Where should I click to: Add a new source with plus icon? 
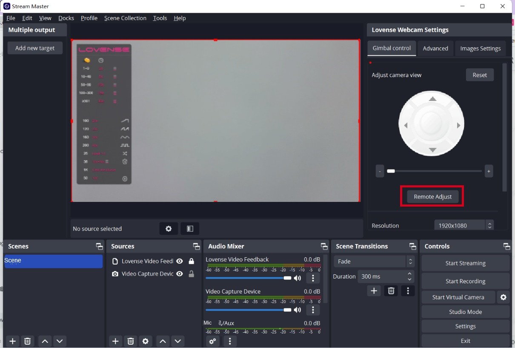tap(115, 341)
